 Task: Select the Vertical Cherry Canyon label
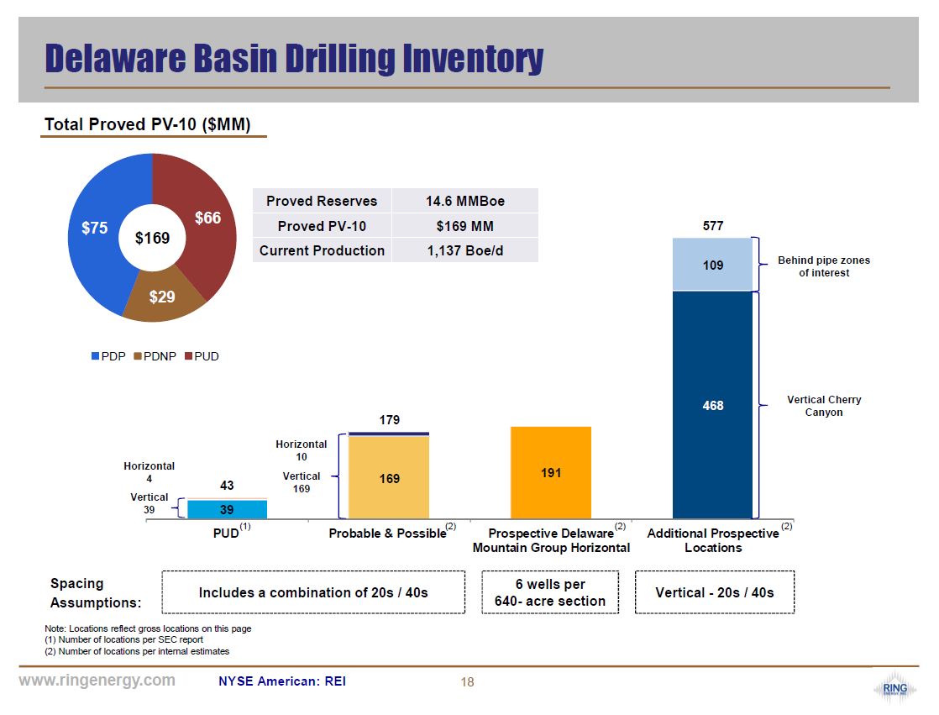(824, 406)
